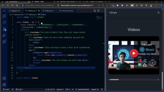This screenshot has width=164, height=92.
Task: Open the Extensions view
Action: 4,42
